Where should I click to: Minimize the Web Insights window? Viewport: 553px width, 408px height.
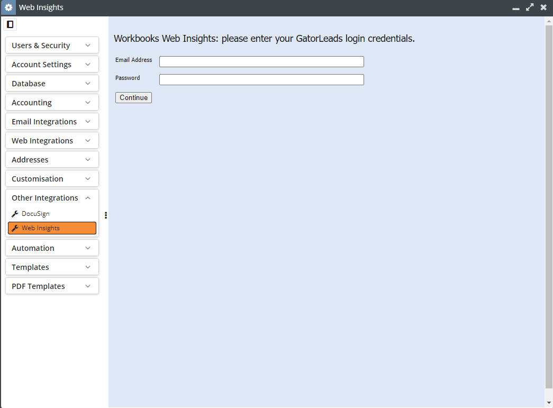(x=516, y=8)
